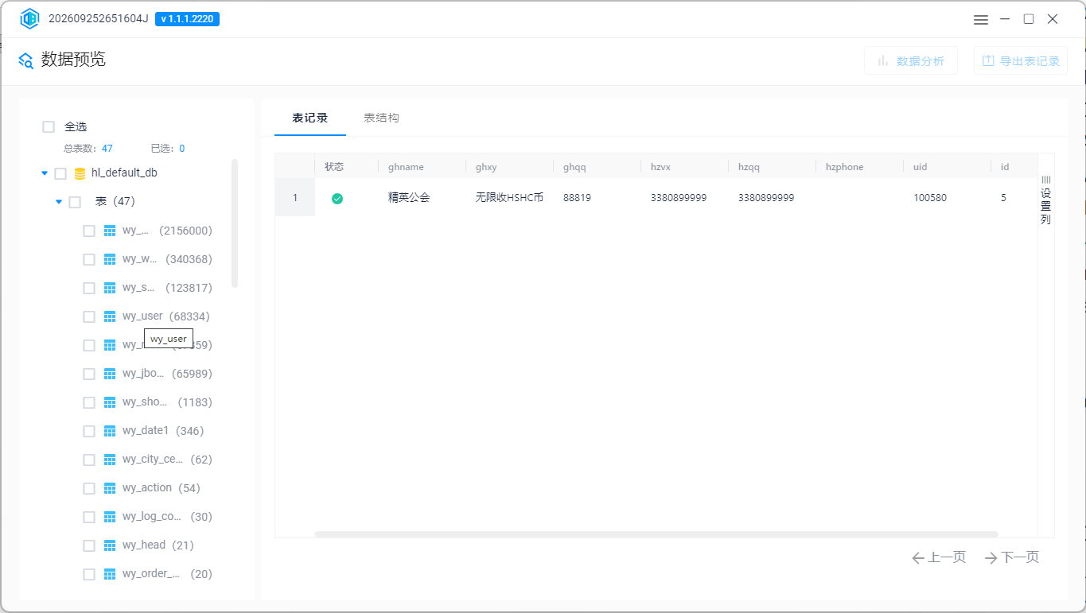Image resolution: width=1086 pixels, height=613 pixels.
Task: Select the 表记录 tab
Action: click(x=310, y=118)
